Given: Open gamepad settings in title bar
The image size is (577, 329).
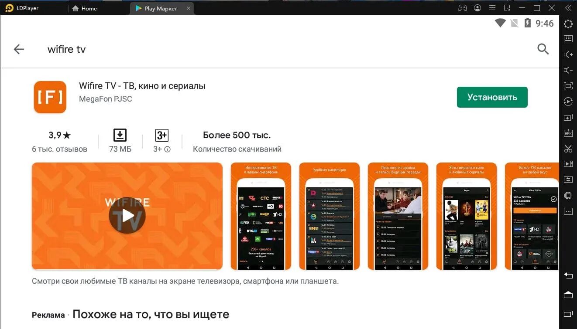Looking at the screenshot, I should pos(462,8).
